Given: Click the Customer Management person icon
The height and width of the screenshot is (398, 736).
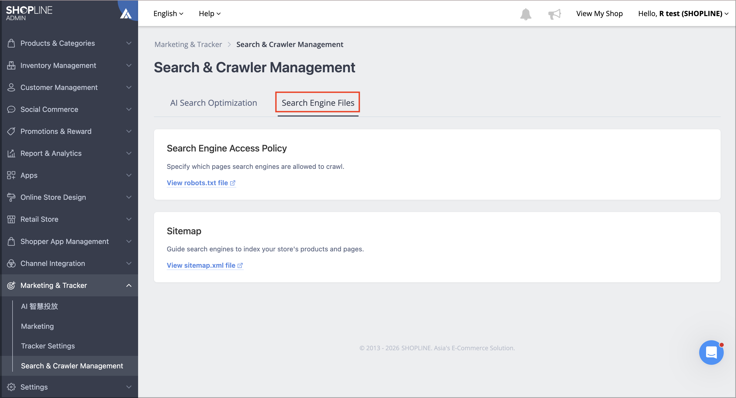Looking at the screenshot, I should coord(11,87).
